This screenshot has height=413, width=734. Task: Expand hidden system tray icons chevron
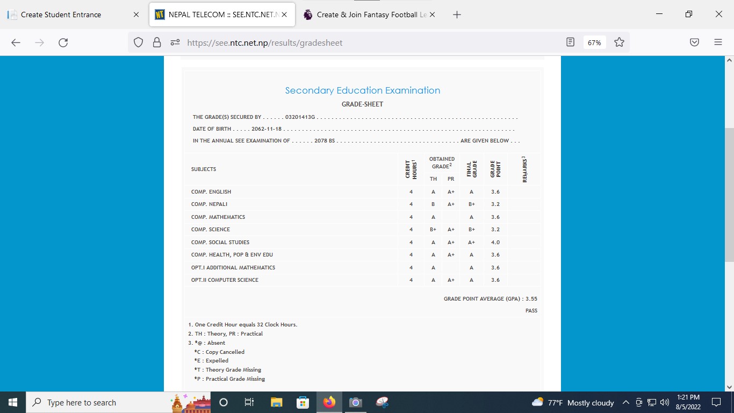click(625, 402)
